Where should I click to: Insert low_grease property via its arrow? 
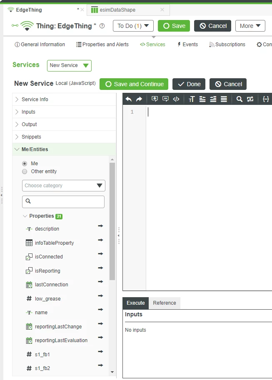100,296
